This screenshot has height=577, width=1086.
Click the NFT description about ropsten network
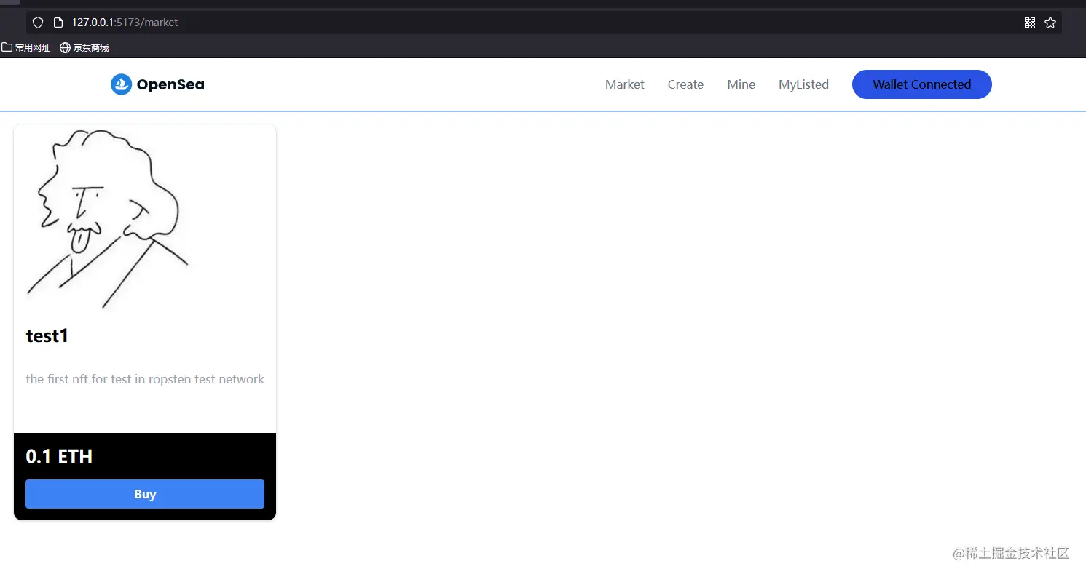pyautogui.click(x=145, y=379)
